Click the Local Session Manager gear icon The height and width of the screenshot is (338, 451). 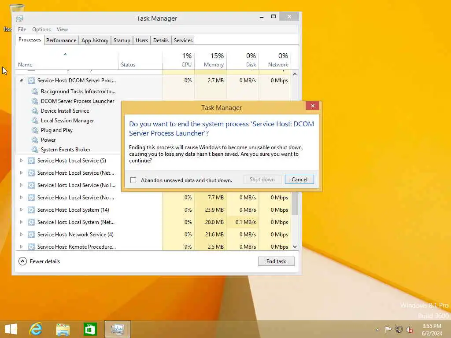[x=35, y=121]
